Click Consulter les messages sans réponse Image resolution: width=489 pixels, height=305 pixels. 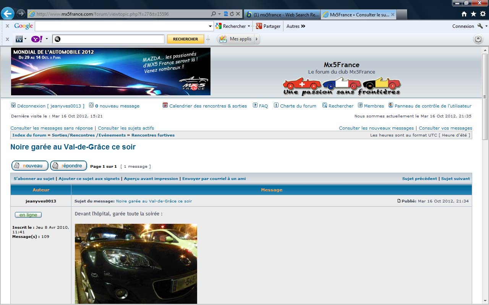tap(52, 128)
